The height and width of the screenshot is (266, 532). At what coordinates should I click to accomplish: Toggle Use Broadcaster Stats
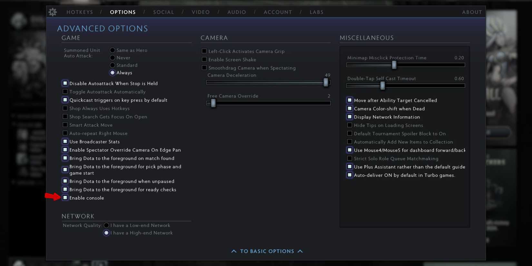point(65,142)
